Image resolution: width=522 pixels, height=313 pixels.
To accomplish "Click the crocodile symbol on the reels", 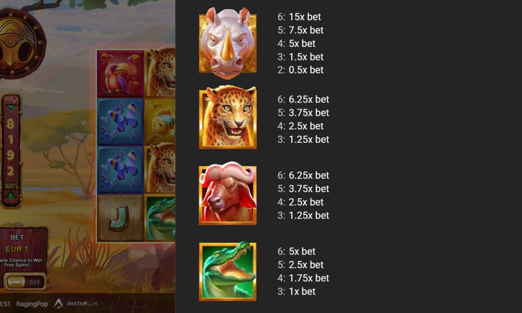I will [160, 218].
